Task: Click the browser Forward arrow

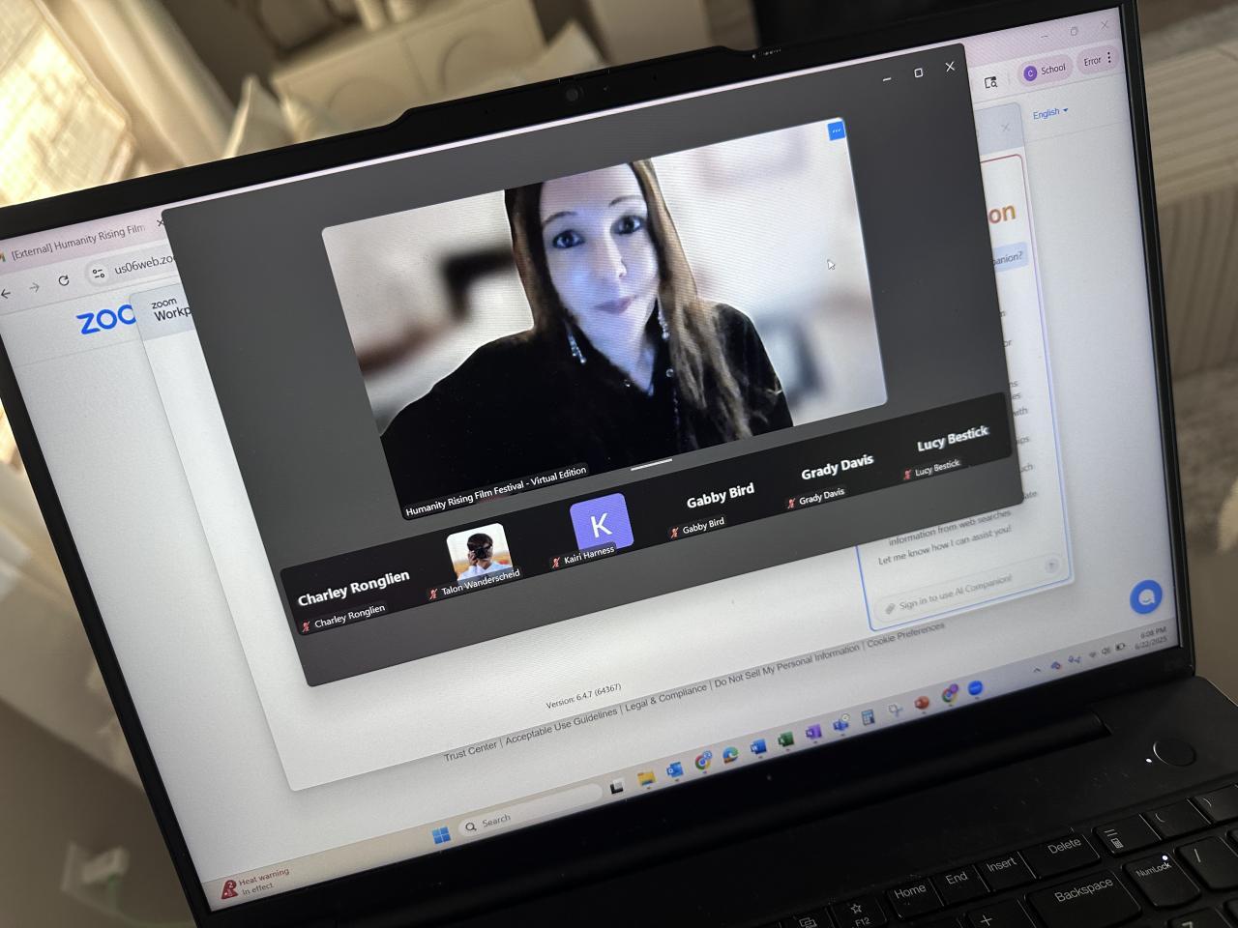Action: pos(34,287)
